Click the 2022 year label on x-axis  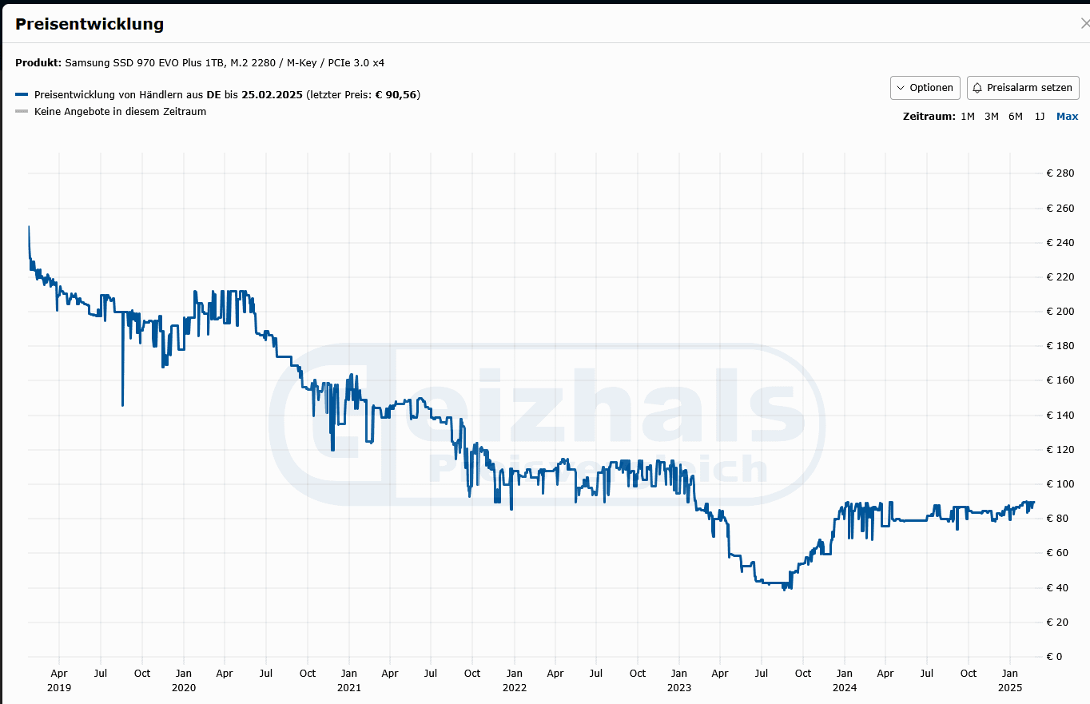pos(514,687)
